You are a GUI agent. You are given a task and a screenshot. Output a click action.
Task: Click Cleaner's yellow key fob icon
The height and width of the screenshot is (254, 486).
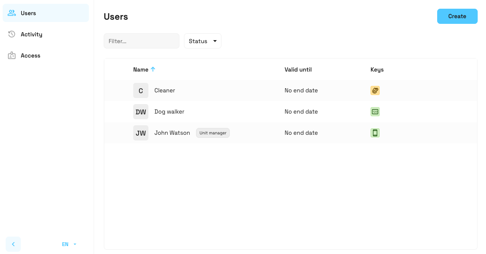[375, 90]
